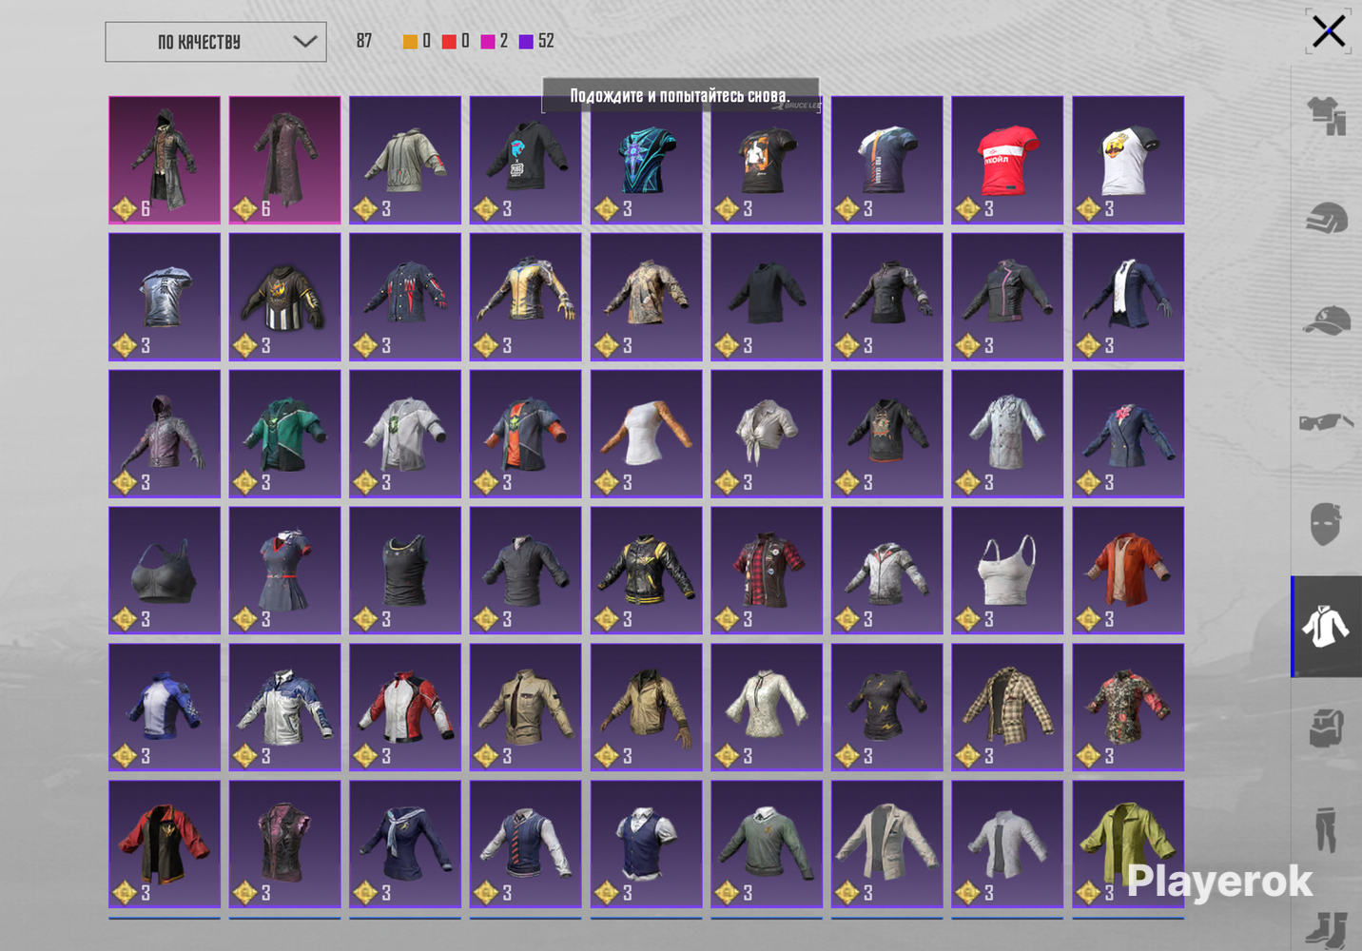
Task: Select the highlighted jacket category tab
Action: [x=1327, y=627]
